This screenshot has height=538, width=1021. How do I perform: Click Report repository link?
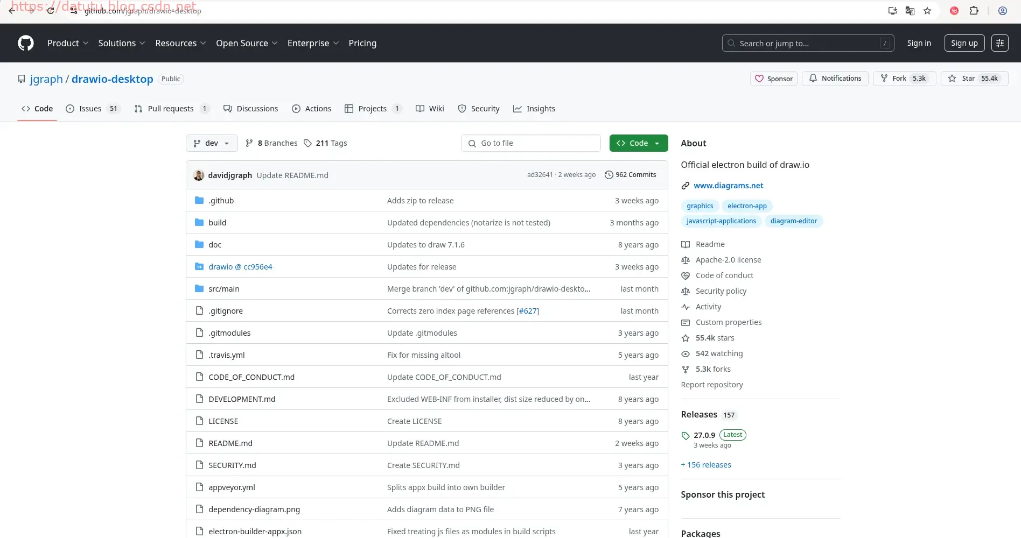(x=712, y=385)
